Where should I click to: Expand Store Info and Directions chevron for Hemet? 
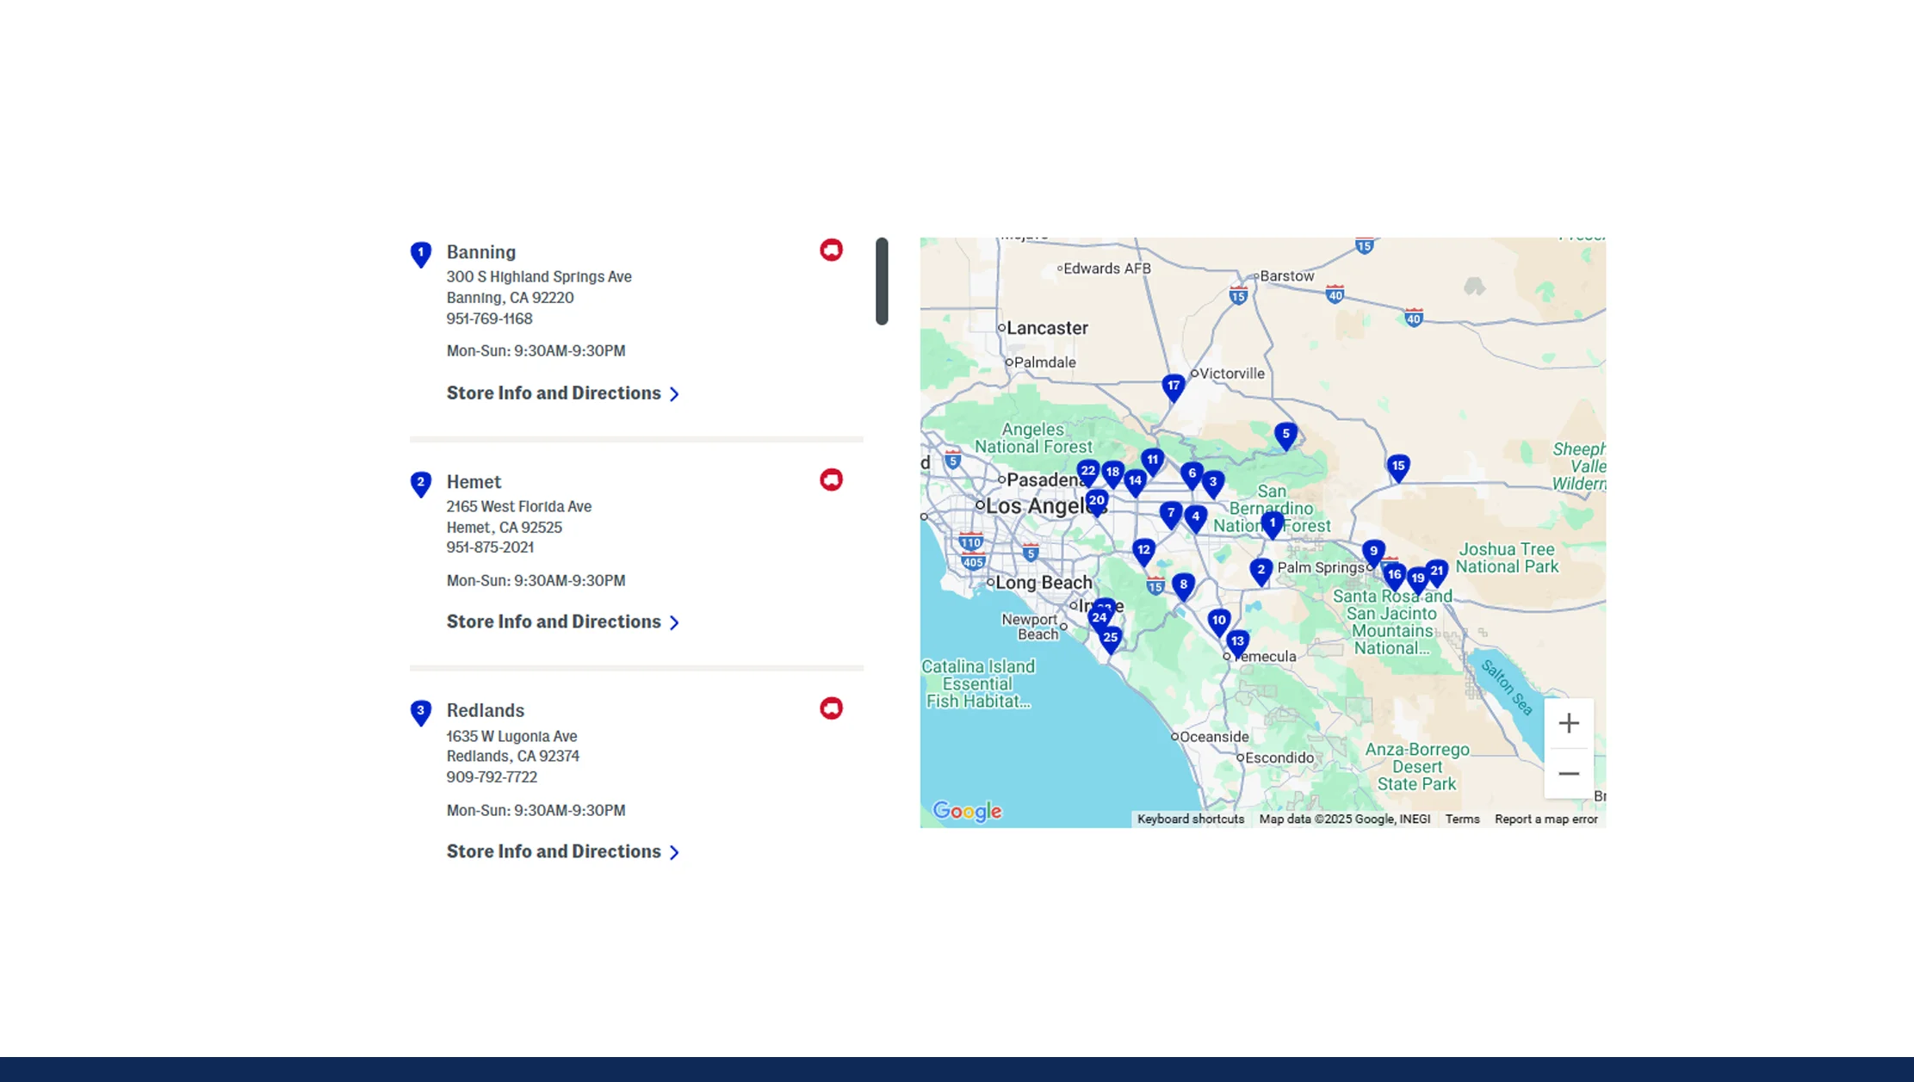674,622
